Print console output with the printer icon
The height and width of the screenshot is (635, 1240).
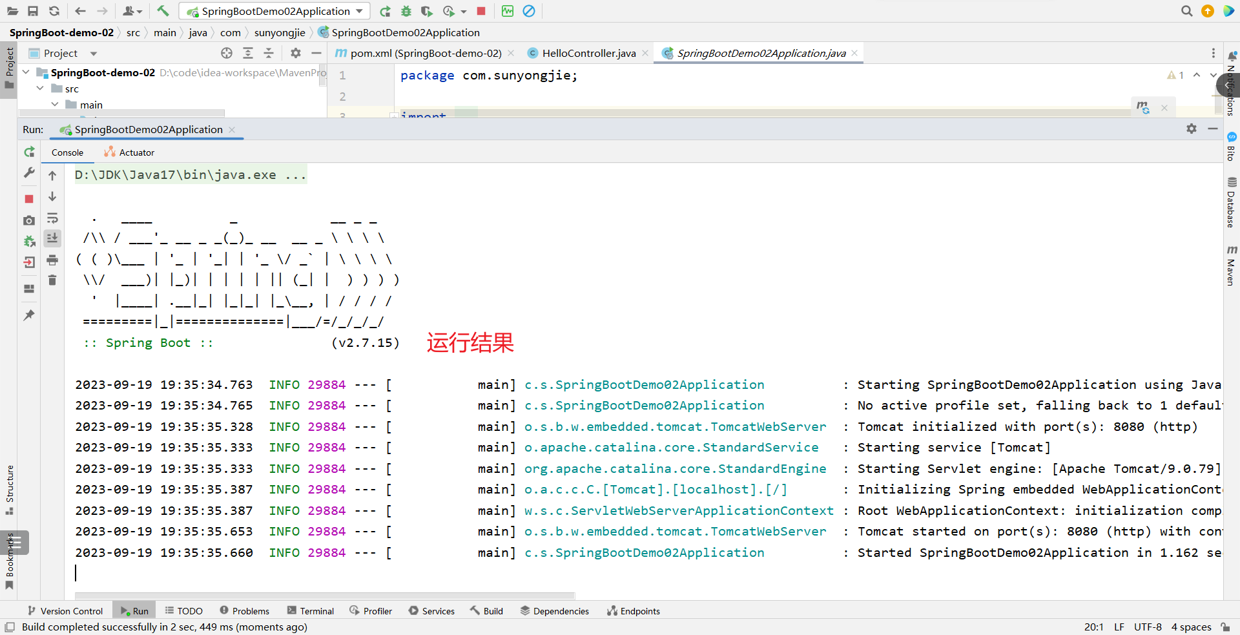click(52, 260)
